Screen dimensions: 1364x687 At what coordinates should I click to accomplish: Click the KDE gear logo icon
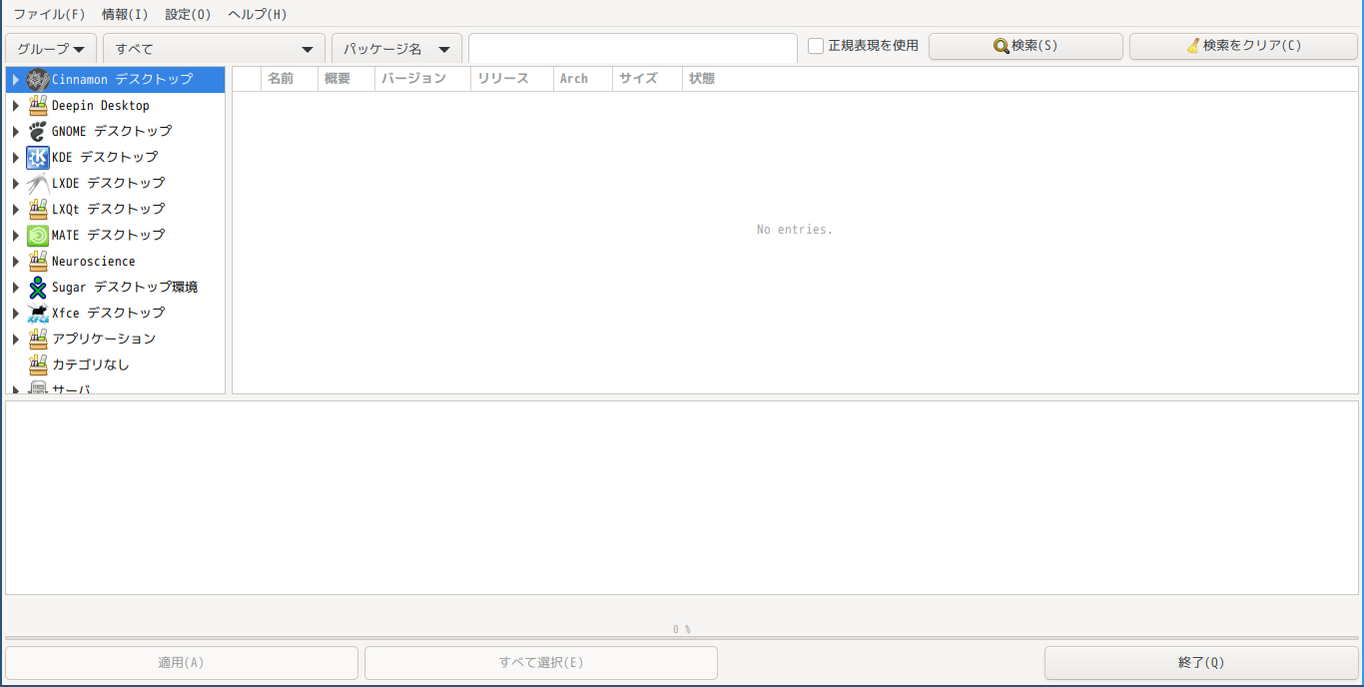click(x=38, y=157)
